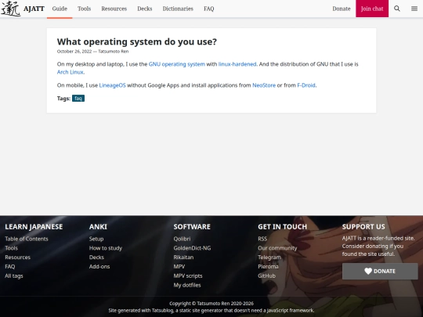Open Tools link under Learn Japanese

click(x=11, y=248)
